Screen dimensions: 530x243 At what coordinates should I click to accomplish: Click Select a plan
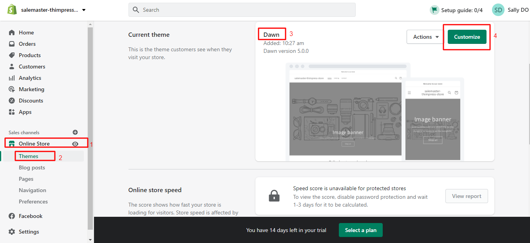tap(360, 230)
